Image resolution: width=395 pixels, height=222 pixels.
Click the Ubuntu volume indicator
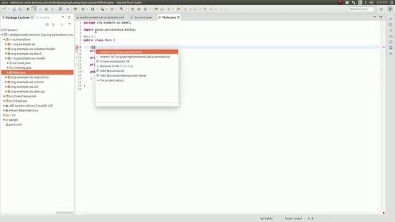(x=371, y=2)
